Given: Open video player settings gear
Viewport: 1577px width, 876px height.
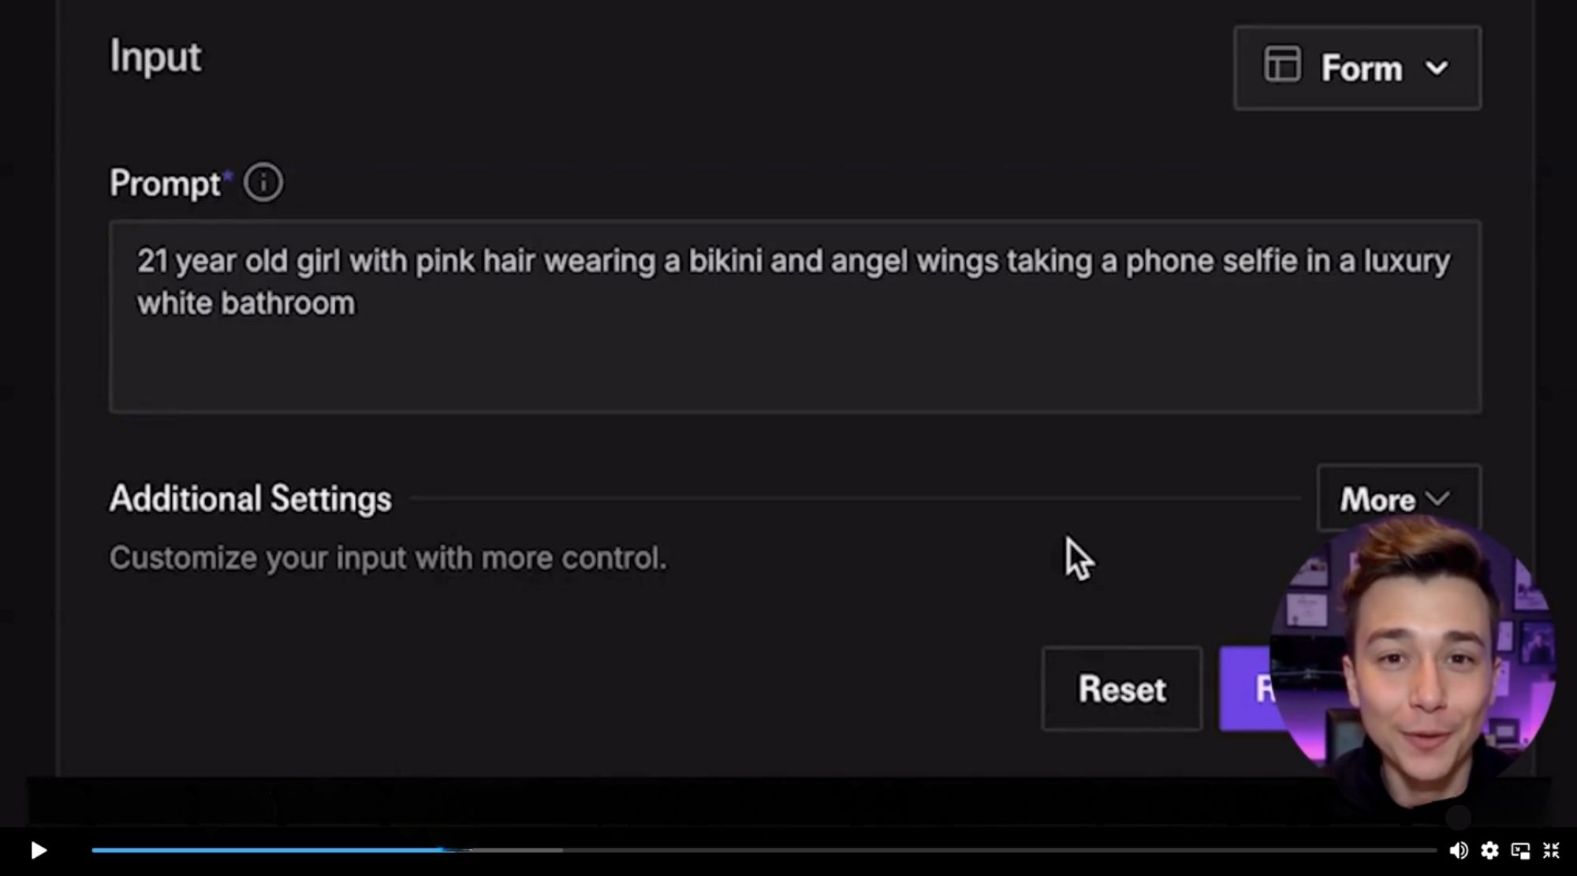Looking at the screenshot, I should coord(1489,850).
